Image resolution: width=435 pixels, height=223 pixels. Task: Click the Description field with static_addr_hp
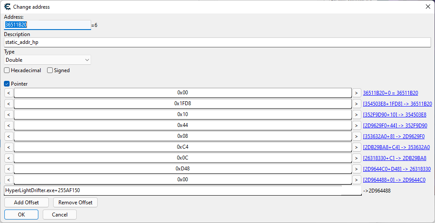click(217, 43)
